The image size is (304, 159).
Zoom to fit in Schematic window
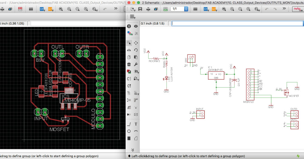224,9
